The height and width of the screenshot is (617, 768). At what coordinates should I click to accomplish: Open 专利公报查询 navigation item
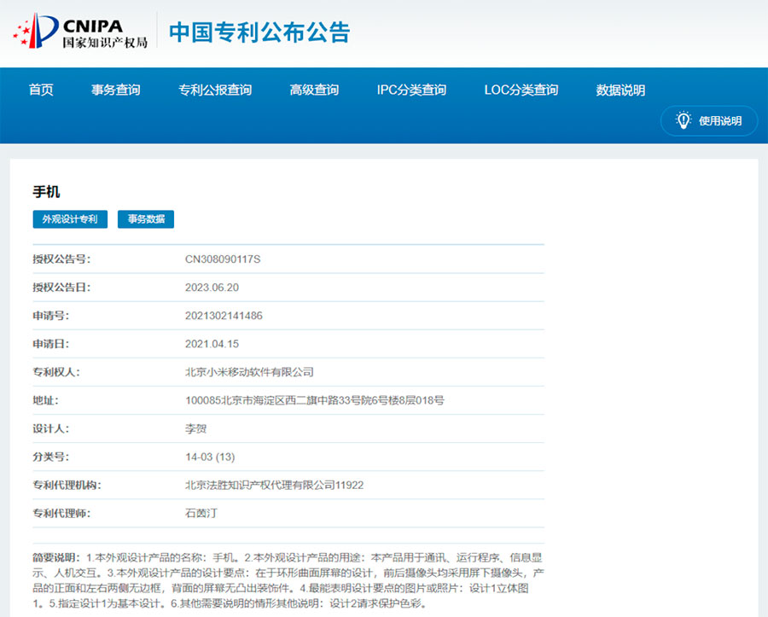click(x=215, y=90)
